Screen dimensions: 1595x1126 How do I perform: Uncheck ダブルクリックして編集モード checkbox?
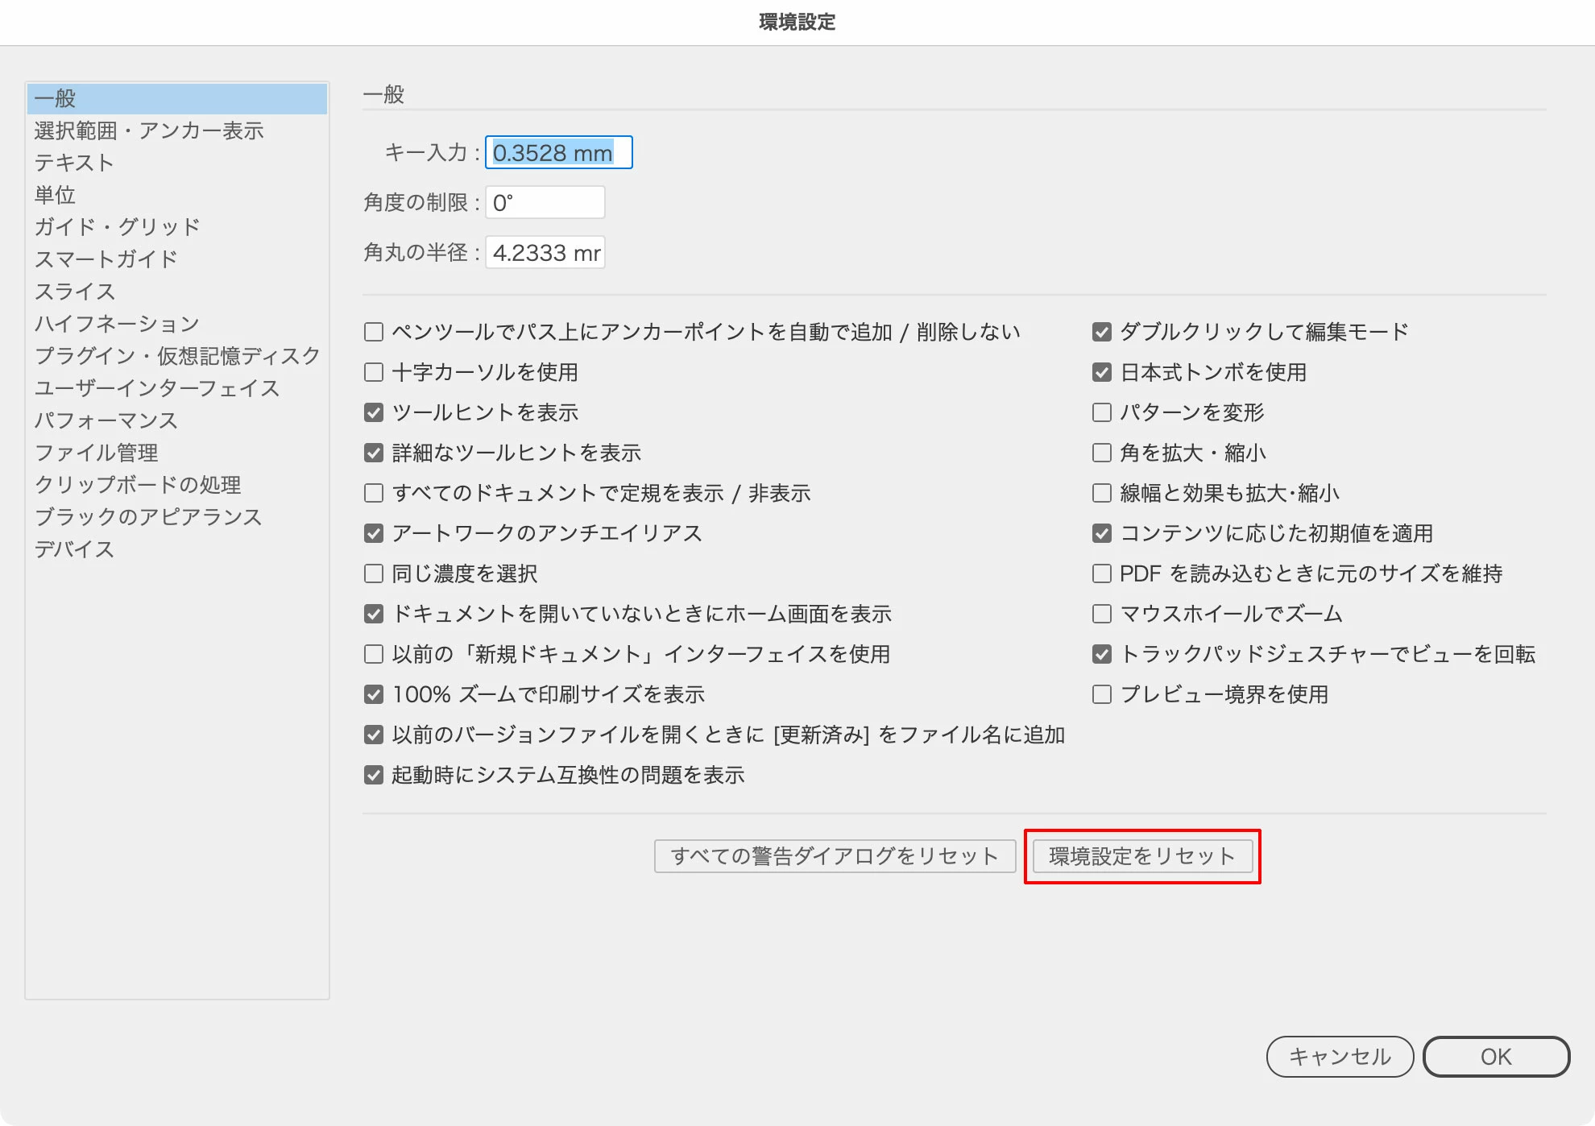[1102, 332]
